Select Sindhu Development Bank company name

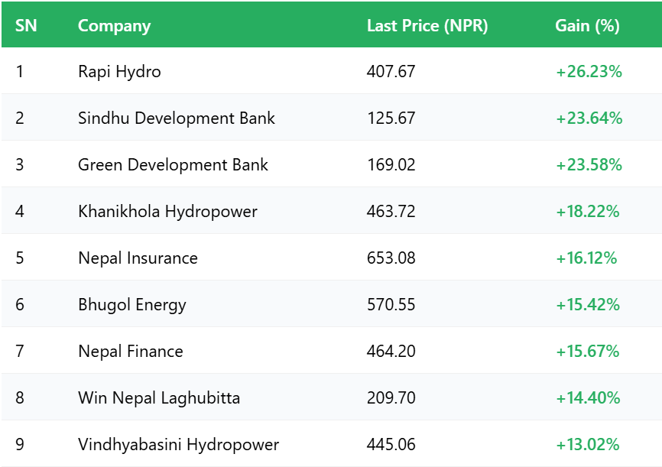(x=177, y=118)
